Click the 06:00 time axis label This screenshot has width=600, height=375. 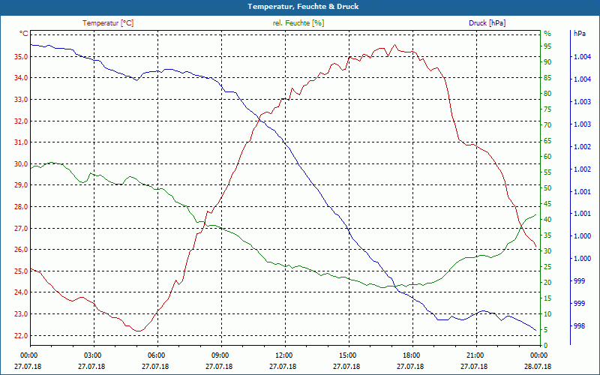tap(157, 355)
